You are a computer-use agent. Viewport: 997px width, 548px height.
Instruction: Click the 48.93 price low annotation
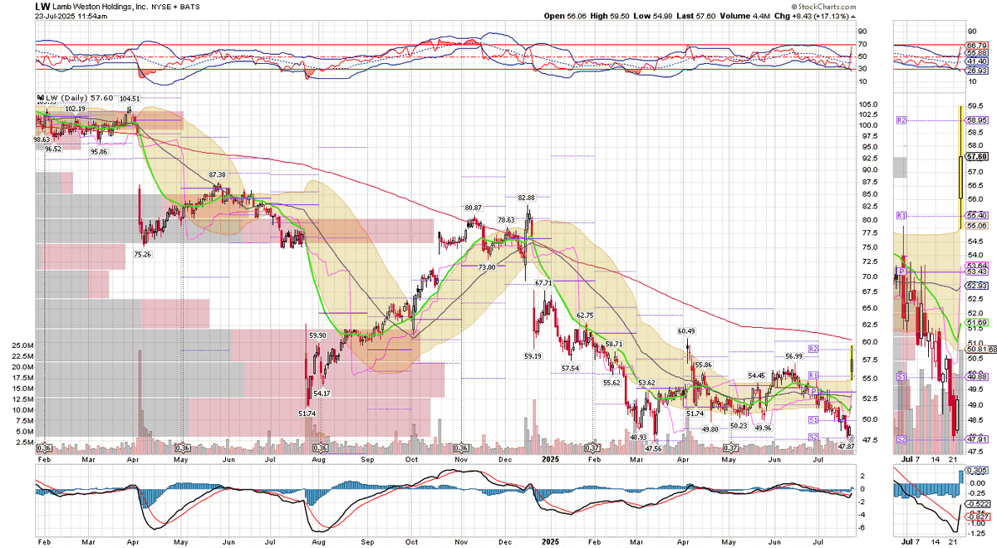638,436
